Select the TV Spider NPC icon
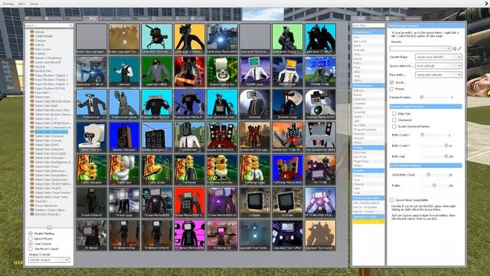490x276 pixels. 255,202
